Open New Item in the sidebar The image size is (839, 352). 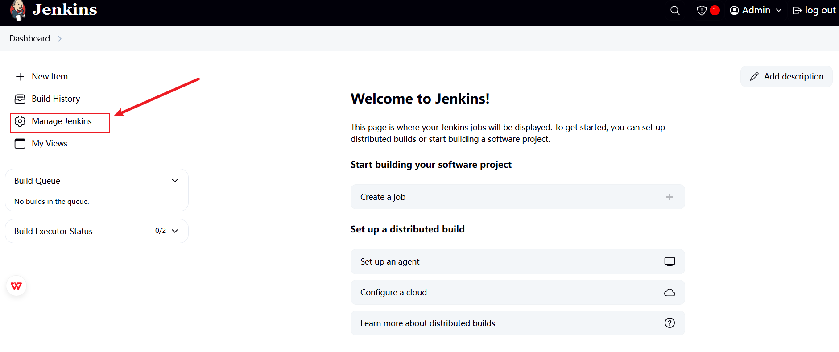point(50,76)
